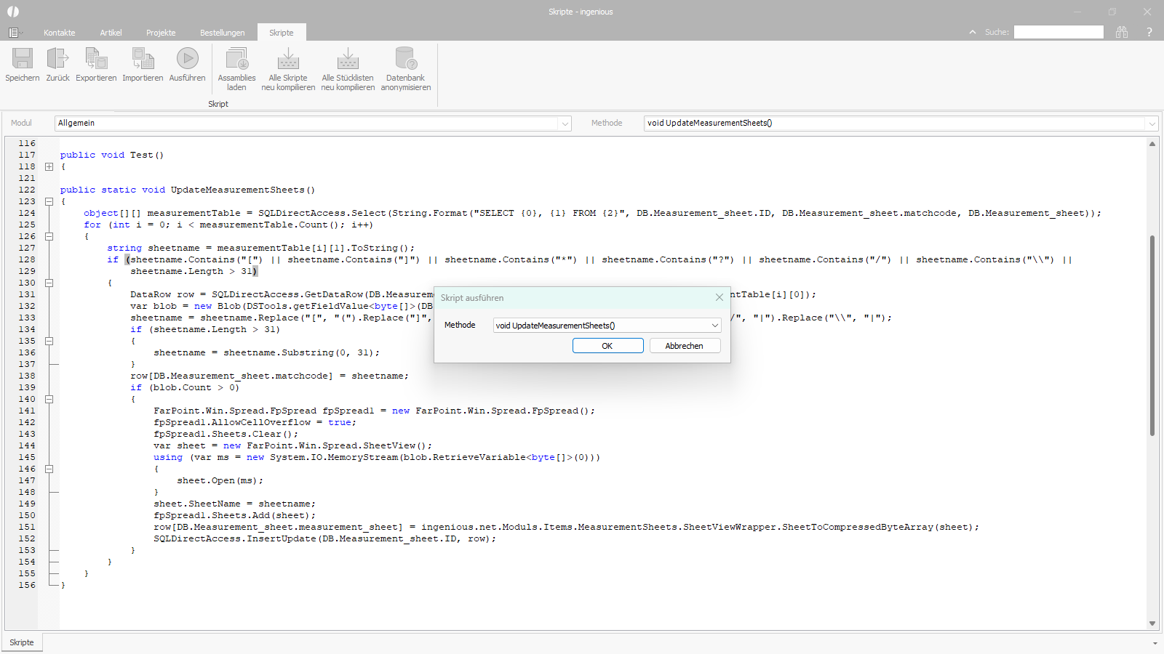The width and height of the screenshot is (1164, 654).
Task: Open the top Methode dropdown arrow
Action: pos(1152,124)
